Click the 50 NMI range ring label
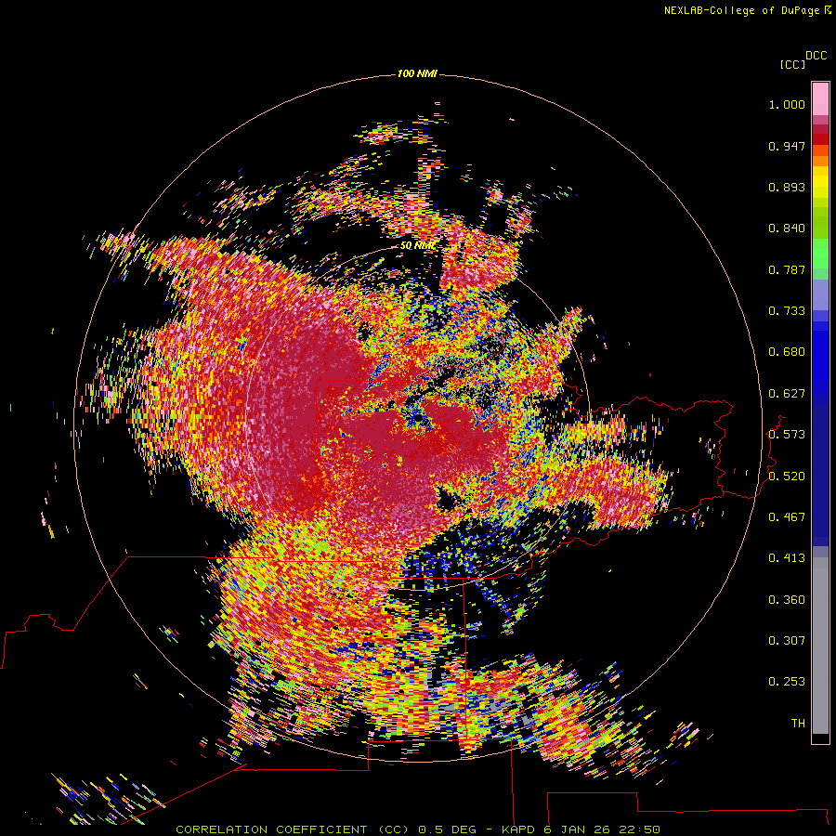836x836 pixels. 417,246
